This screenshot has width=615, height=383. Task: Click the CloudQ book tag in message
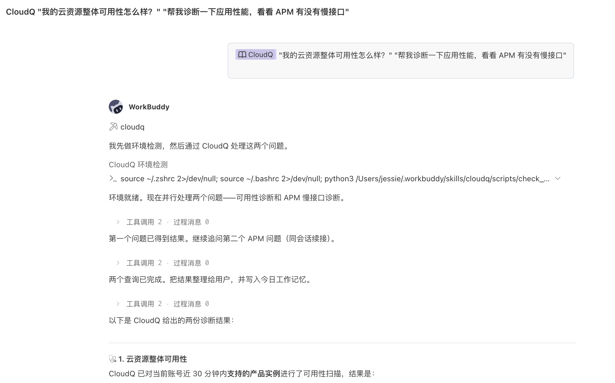click(256, 55)
